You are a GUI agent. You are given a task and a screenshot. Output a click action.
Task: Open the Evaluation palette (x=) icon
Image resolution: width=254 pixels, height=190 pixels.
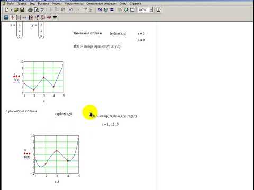coord(24,17)
